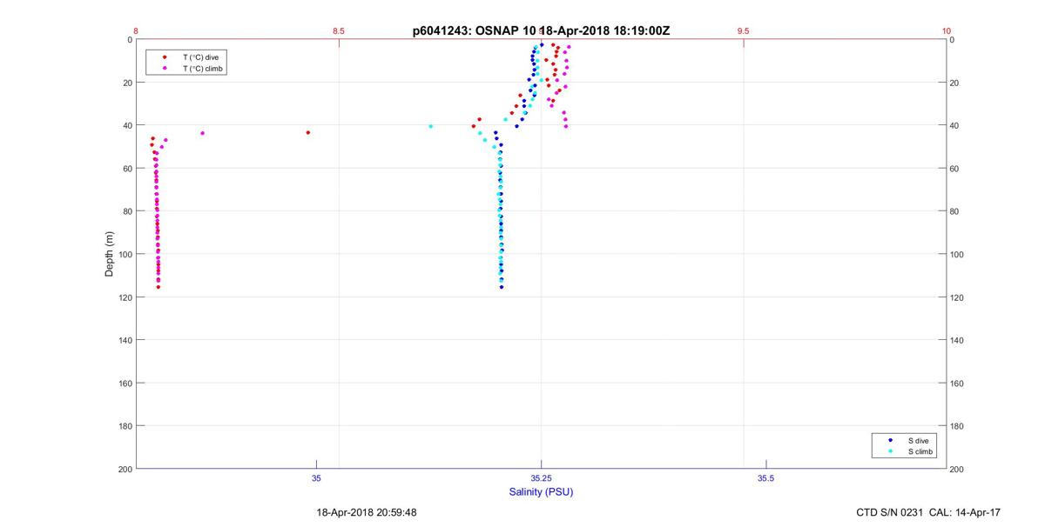Click the temperature tick label 10 at top right
Screen dimensions: 1045x527
(947, 30)
